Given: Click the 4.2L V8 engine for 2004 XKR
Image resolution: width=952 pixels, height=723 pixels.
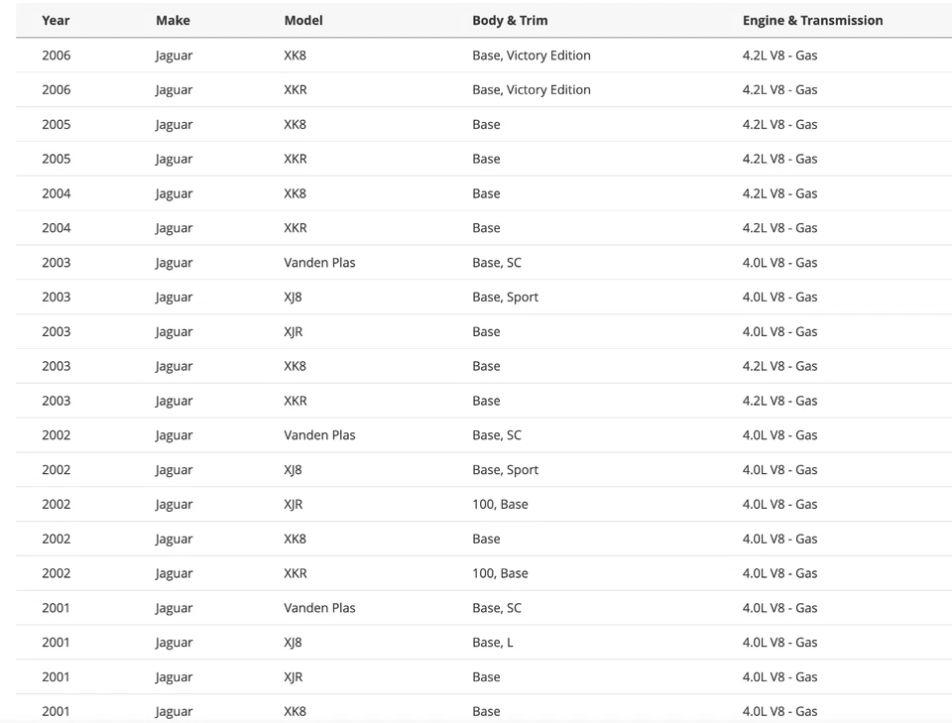Looking at the screenshot, I should (779, 228).
